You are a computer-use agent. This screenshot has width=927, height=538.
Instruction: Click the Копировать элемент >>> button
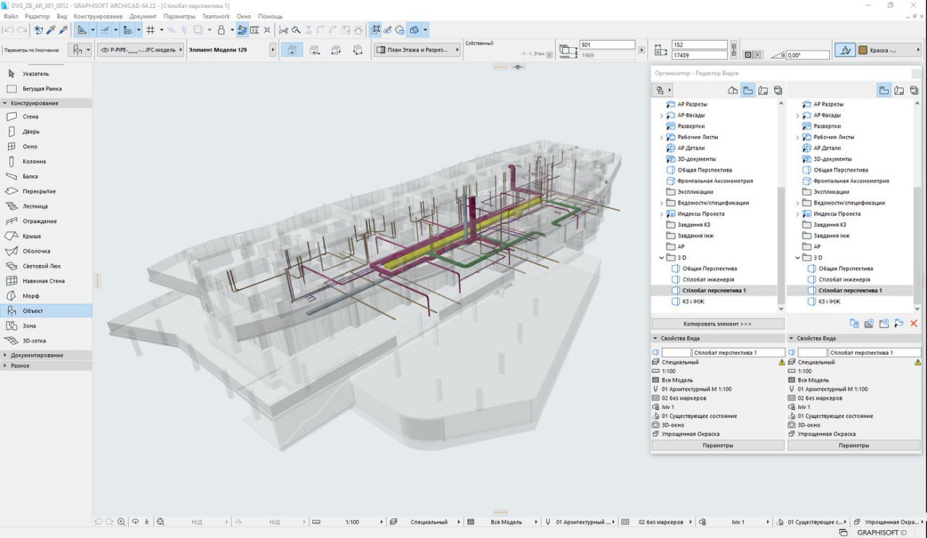[x=717, y=324]
